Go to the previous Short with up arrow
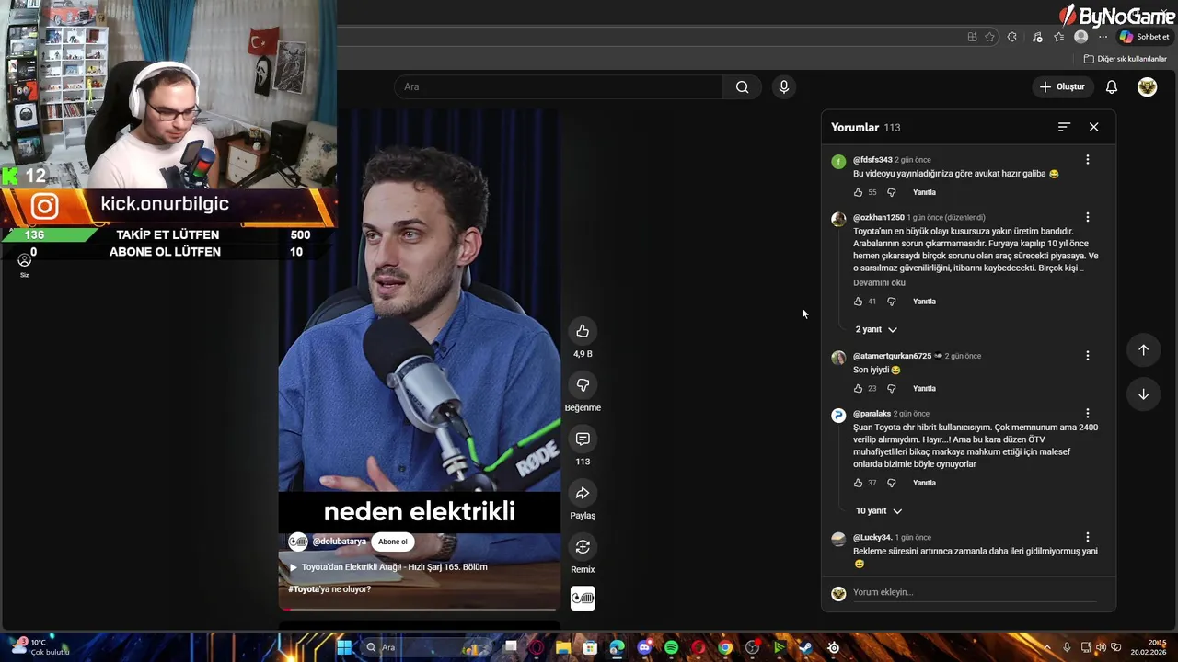The height and width of the screenshot is (662, 1178). (x=1143, y=350)
